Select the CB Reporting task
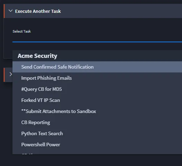 pyautogui.click(x=97, y=122)
